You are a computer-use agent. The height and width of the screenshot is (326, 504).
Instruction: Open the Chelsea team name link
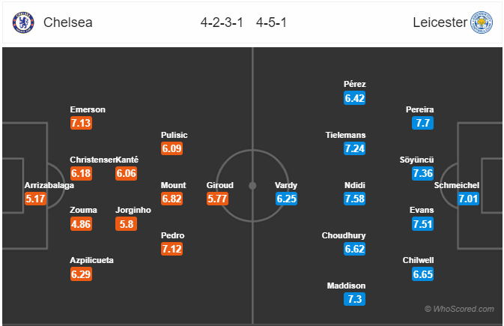point(68,22)
